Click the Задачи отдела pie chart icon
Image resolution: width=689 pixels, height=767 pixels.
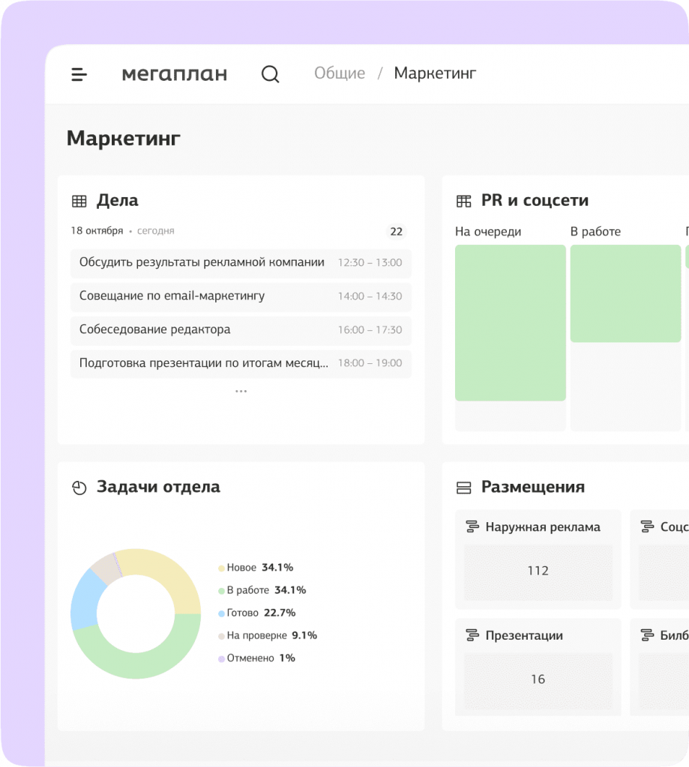coord(79,488)
